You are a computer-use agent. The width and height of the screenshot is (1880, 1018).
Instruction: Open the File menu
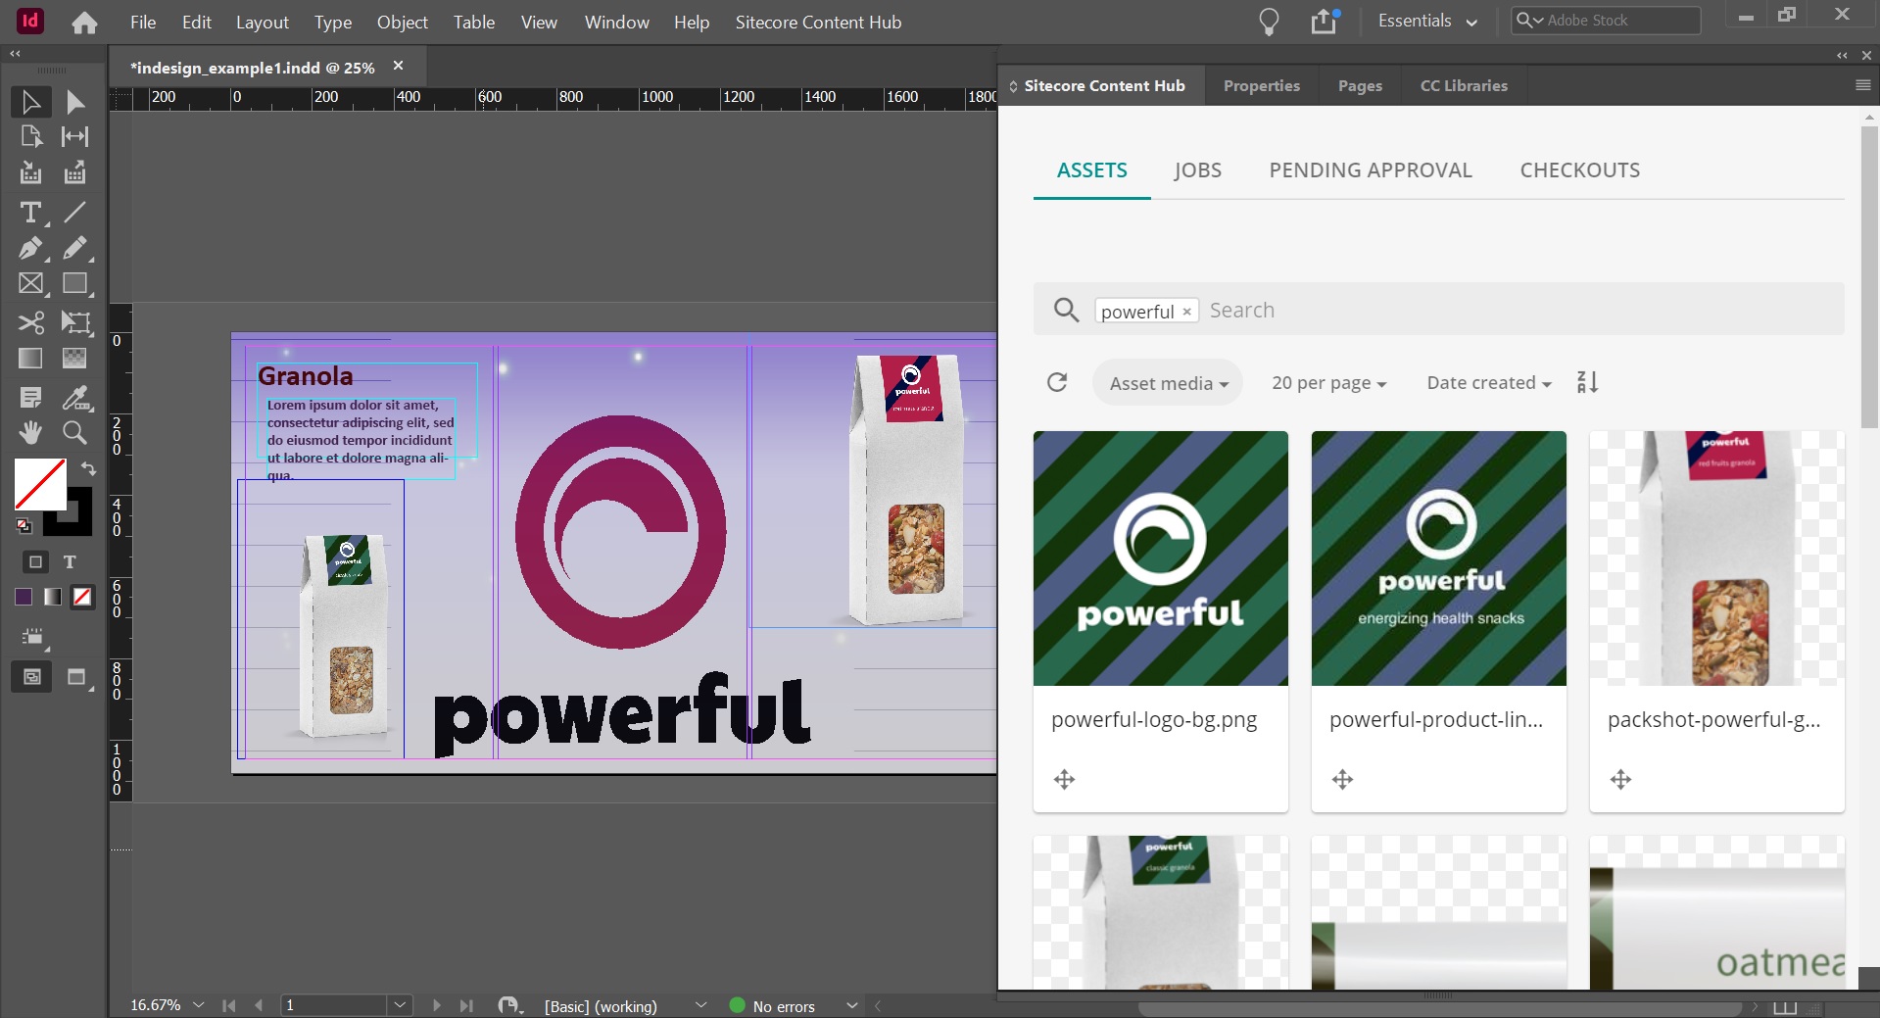[143, 22]
